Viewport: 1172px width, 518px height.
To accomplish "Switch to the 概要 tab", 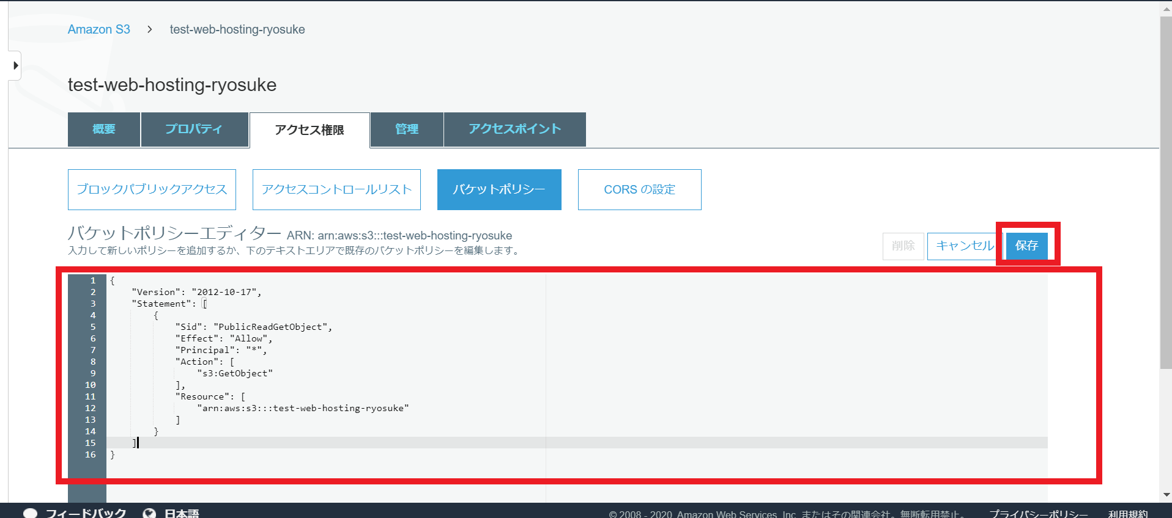I will click(x=104, y=129).
